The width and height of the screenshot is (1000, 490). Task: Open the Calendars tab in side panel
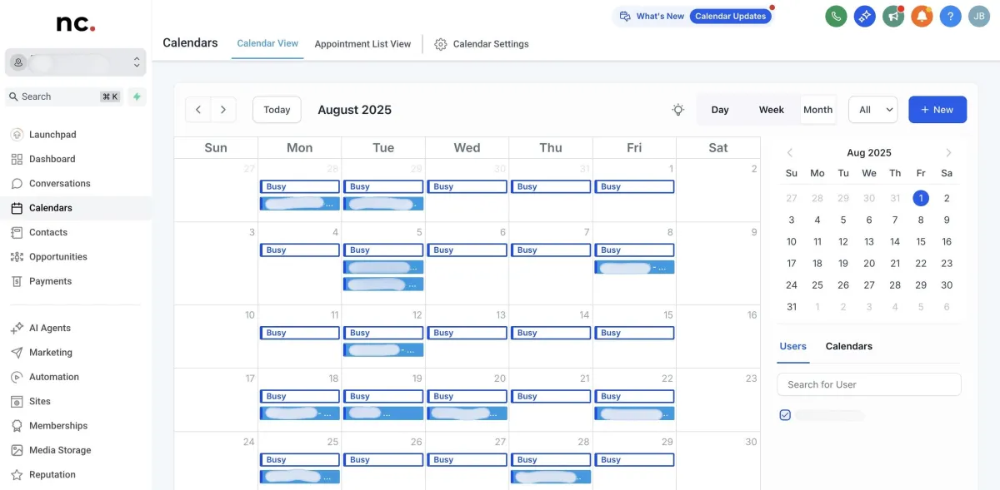tap(848, 346)
